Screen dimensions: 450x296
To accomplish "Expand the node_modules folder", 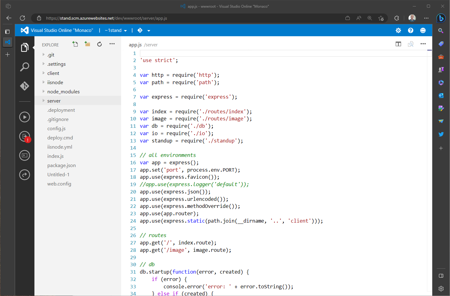I will 63,92.
